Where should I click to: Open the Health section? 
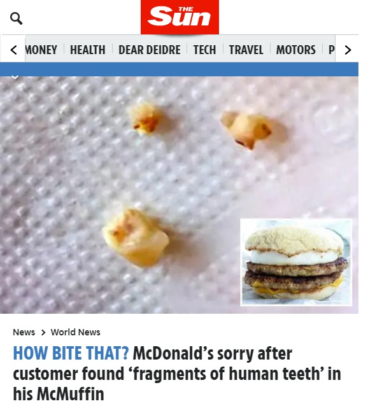[88, 50]
